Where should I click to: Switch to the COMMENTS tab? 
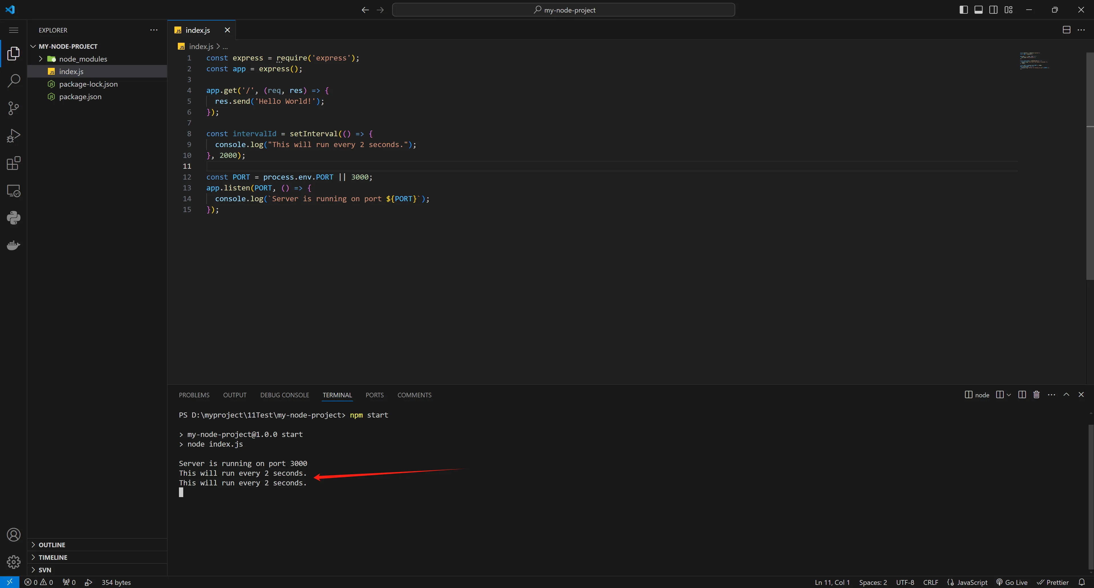tap(415, 395)
